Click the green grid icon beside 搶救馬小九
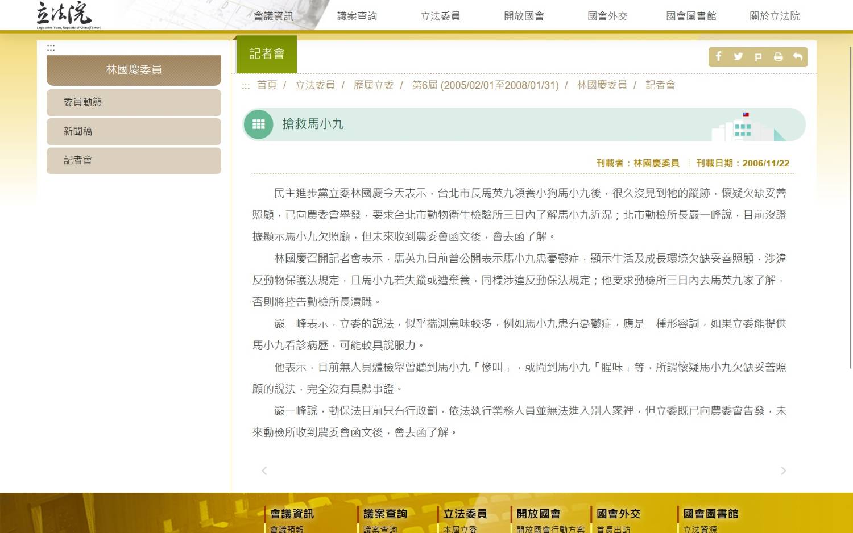This screenshot has height=533, width=853. point(259,124)
